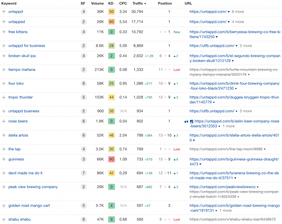This screenshot has height=224, width=282.
Task: Sort by Volume column header
Action: pyautogui.click(x=97, y=3)
